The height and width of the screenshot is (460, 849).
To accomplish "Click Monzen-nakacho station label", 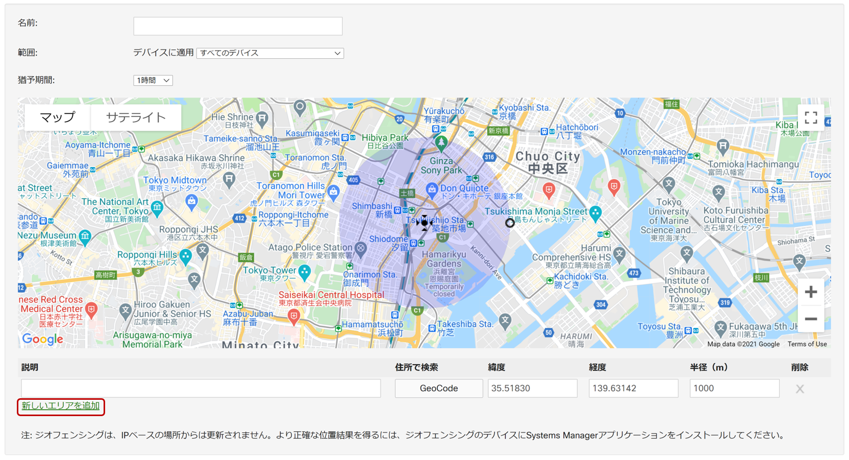I will coord(653,156).
